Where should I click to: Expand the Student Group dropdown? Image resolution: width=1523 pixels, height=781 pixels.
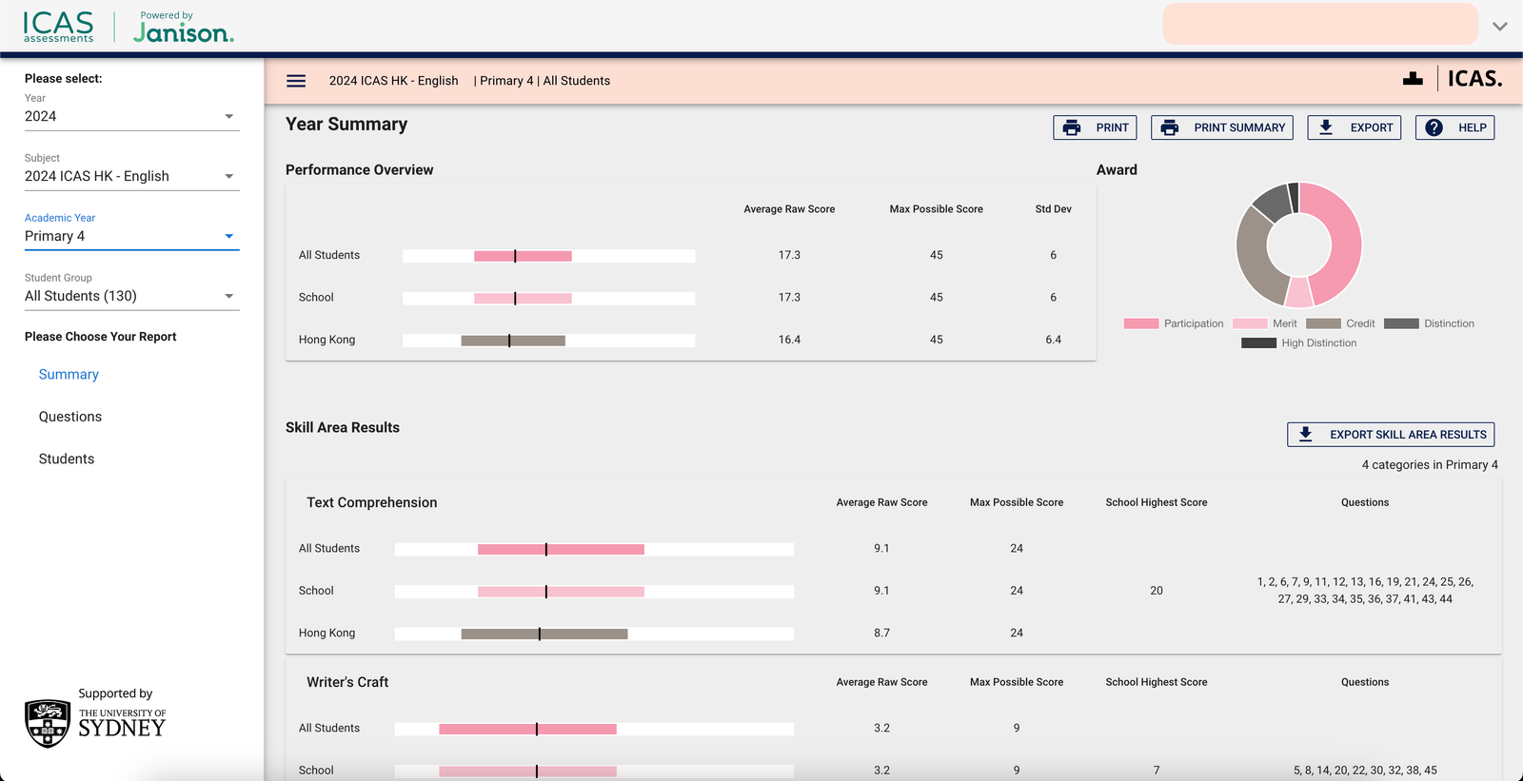131,296
